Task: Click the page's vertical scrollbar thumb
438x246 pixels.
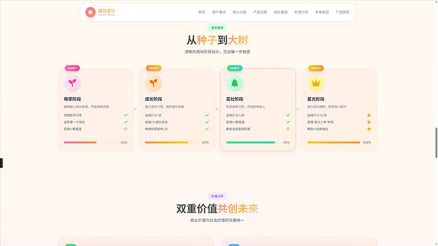Action: tap(436, 143)
